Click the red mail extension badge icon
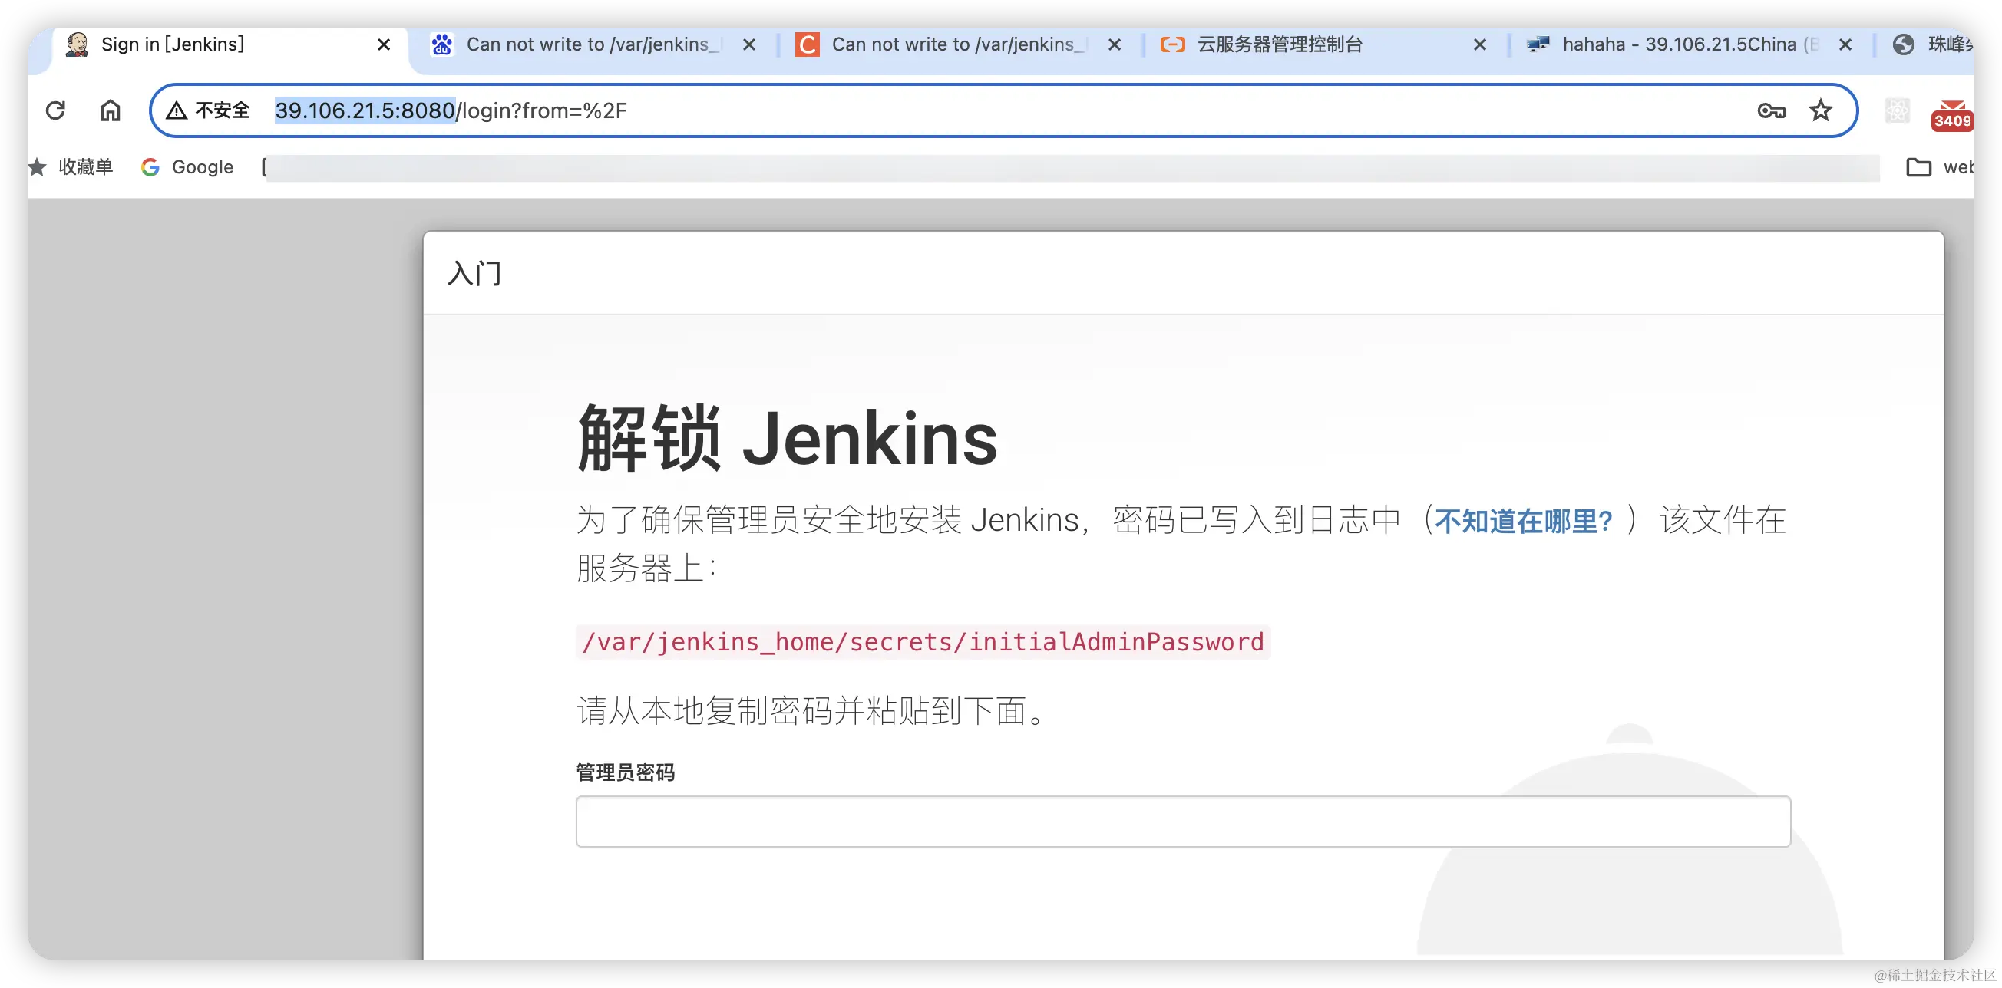 coord(1951,114)
